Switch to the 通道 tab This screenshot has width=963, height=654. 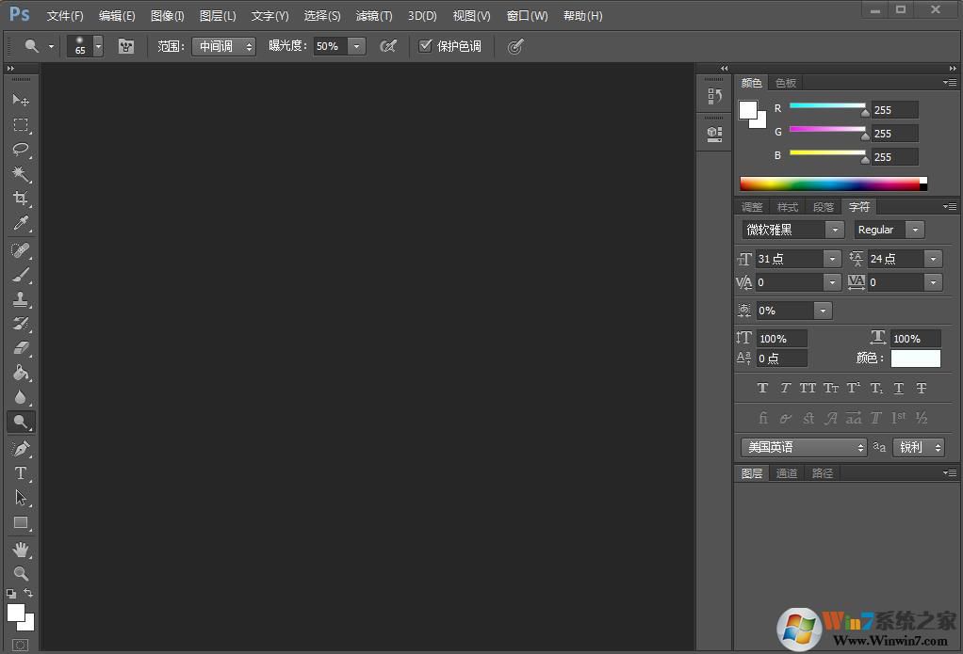tap(787, 472)
